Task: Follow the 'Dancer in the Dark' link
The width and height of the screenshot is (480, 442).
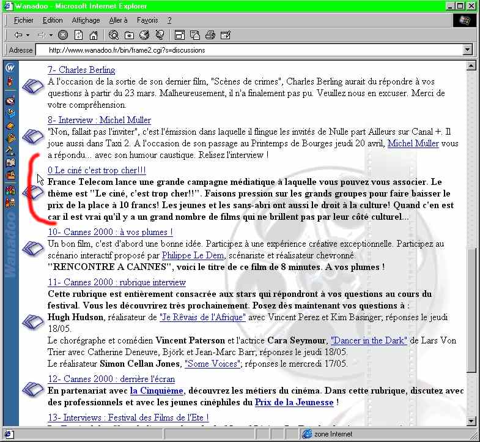Action: pos(369,340)
